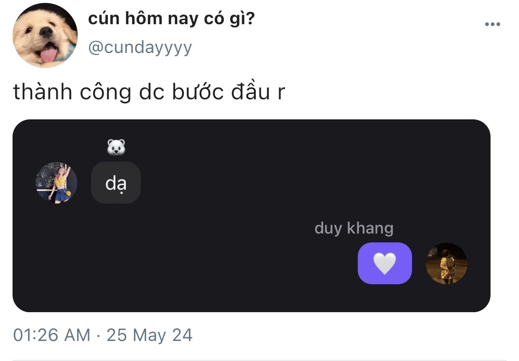Viewport: 519px width, 361px height.
Task: Select the "dạ" chat message bubble
Action: [116, 183]
